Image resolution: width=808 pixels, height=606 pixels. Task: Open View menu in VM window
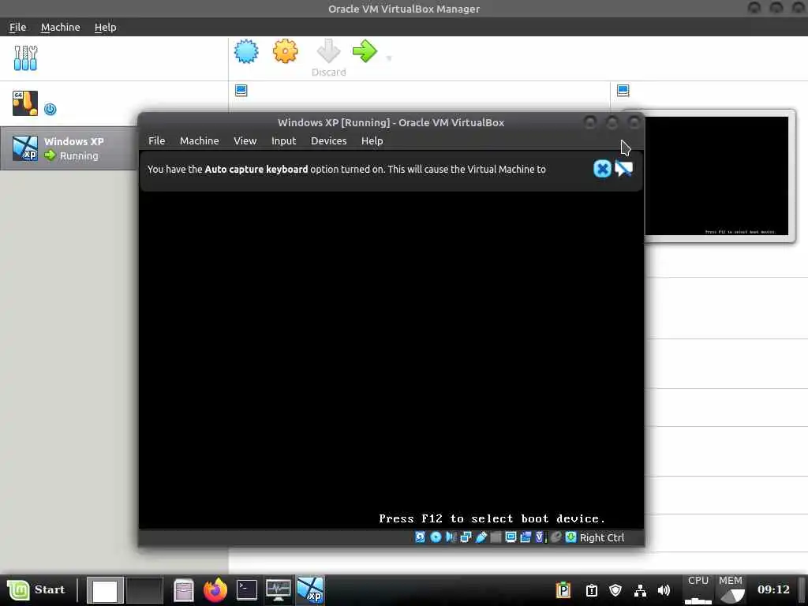pyautogui.click(x=245, y=140)
